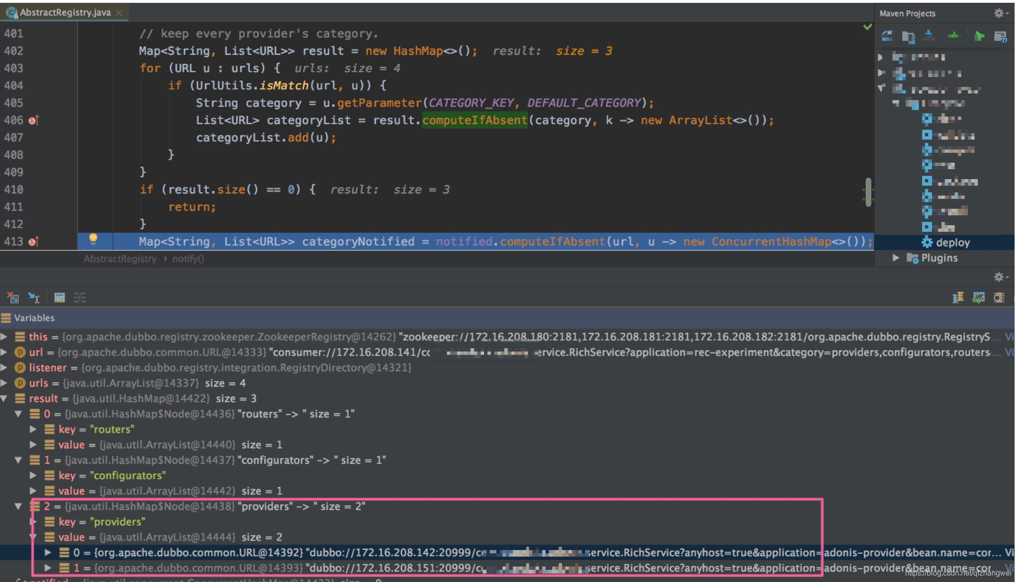Click View link on 'this' row
The width and height of the screenshot is (1016, 582).
1009,337
